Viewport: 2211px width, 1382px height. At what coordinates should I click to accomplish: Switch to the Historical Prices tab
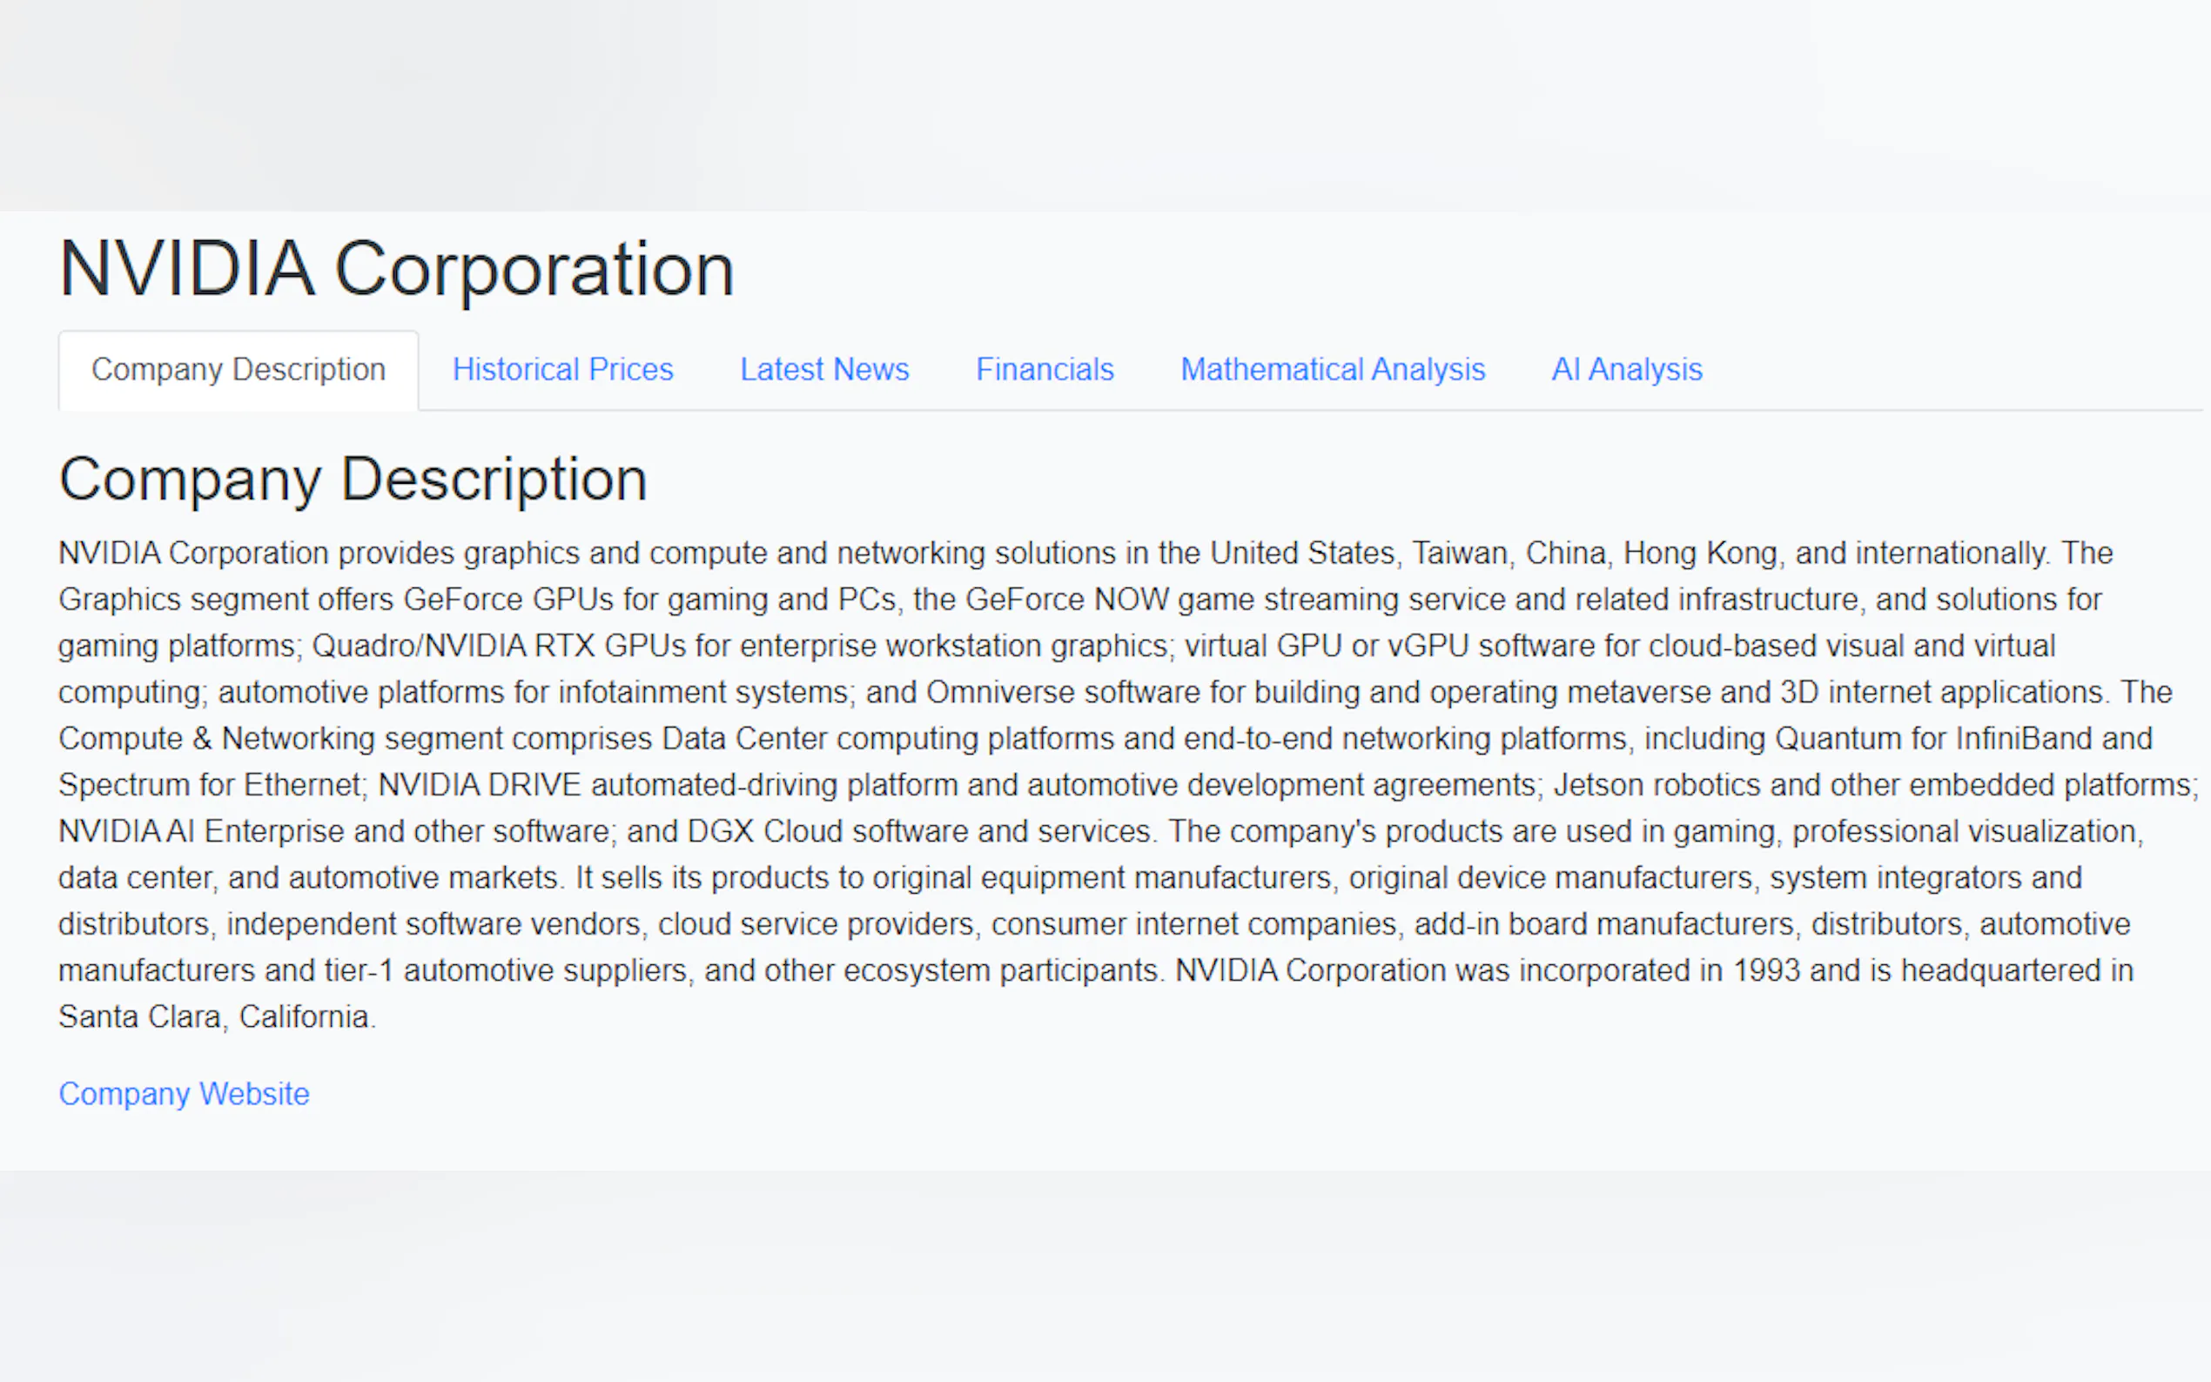(562, 369)
